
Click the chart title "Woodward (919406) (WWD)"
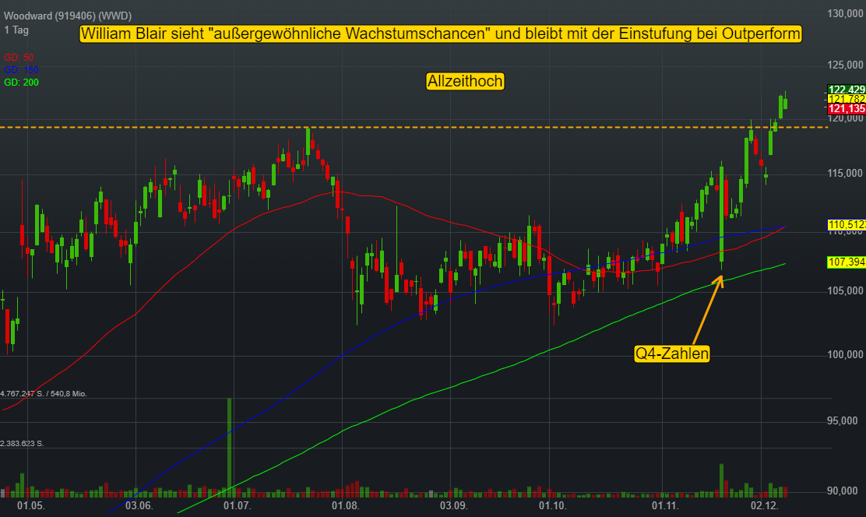[68, 16]
